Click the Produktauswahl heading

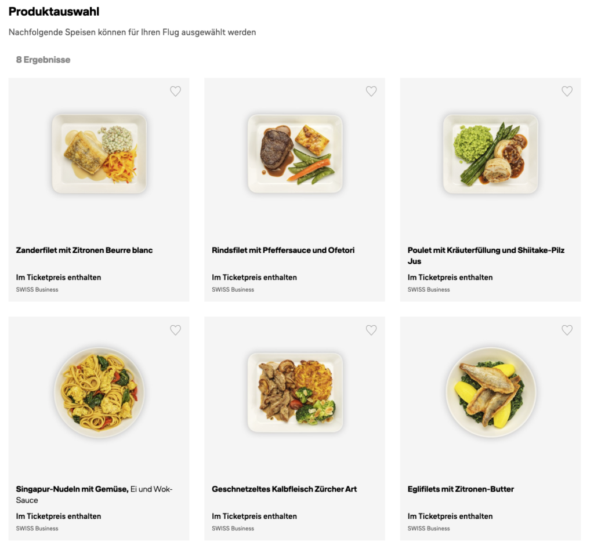(x=54, y=12)
